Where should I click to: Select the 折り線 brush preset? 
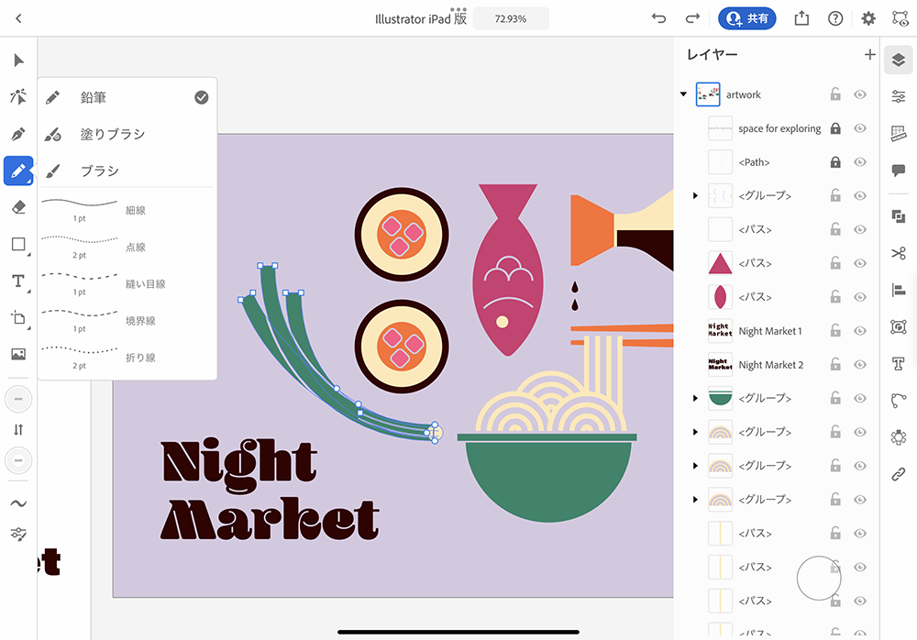click(x=127, y=357)
